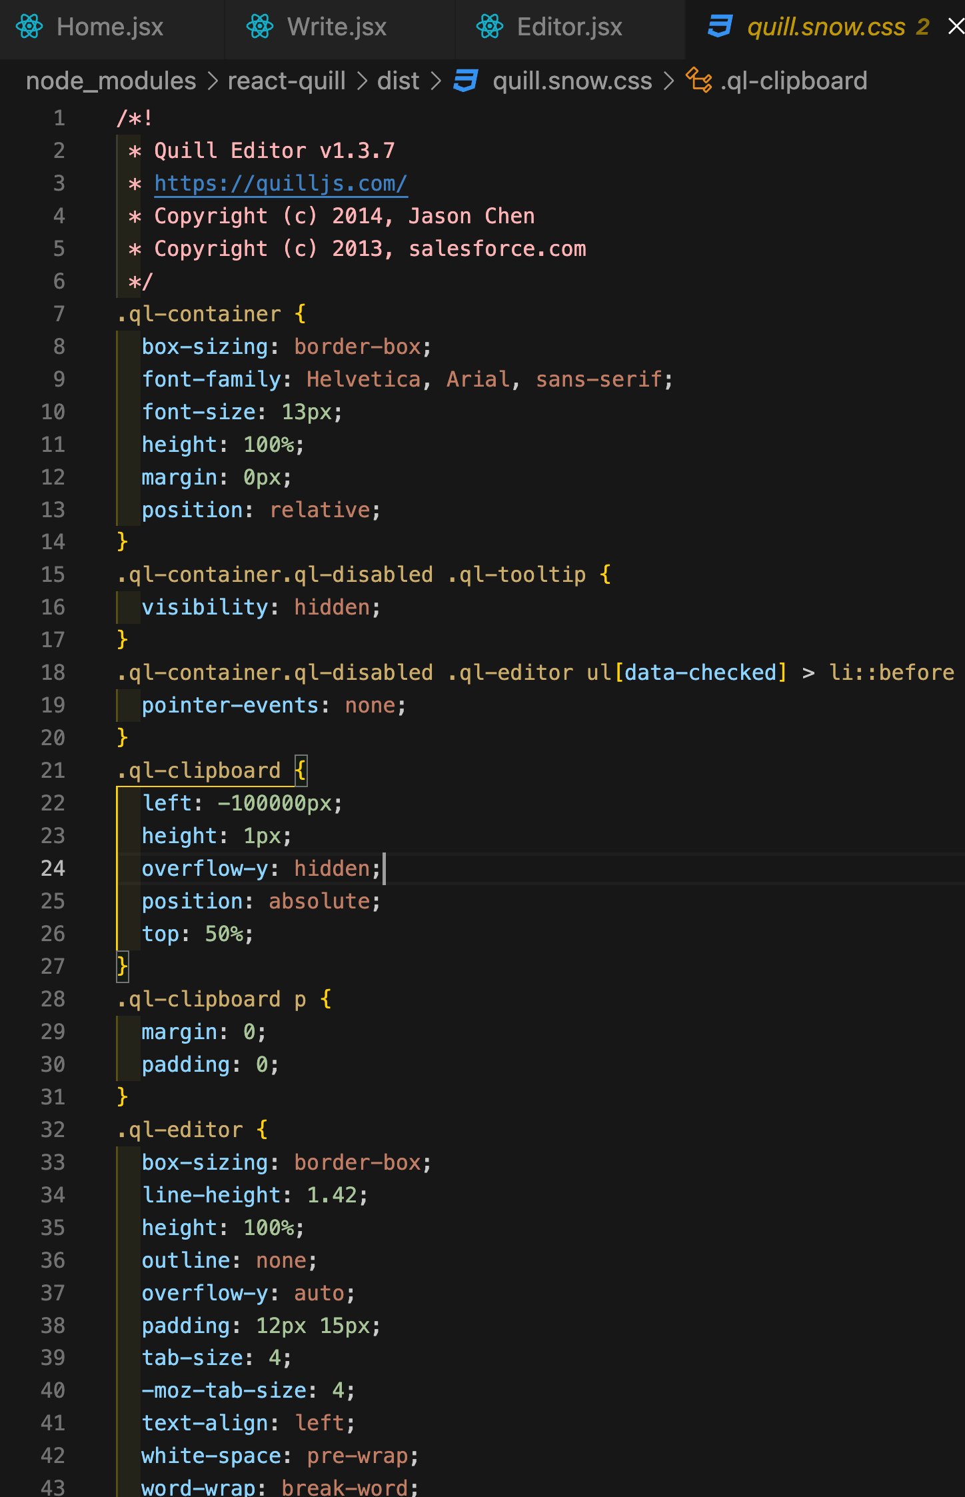Click the React icon on Editor.jsx tab
The image size is (965, 1497).
coord(489,27)
